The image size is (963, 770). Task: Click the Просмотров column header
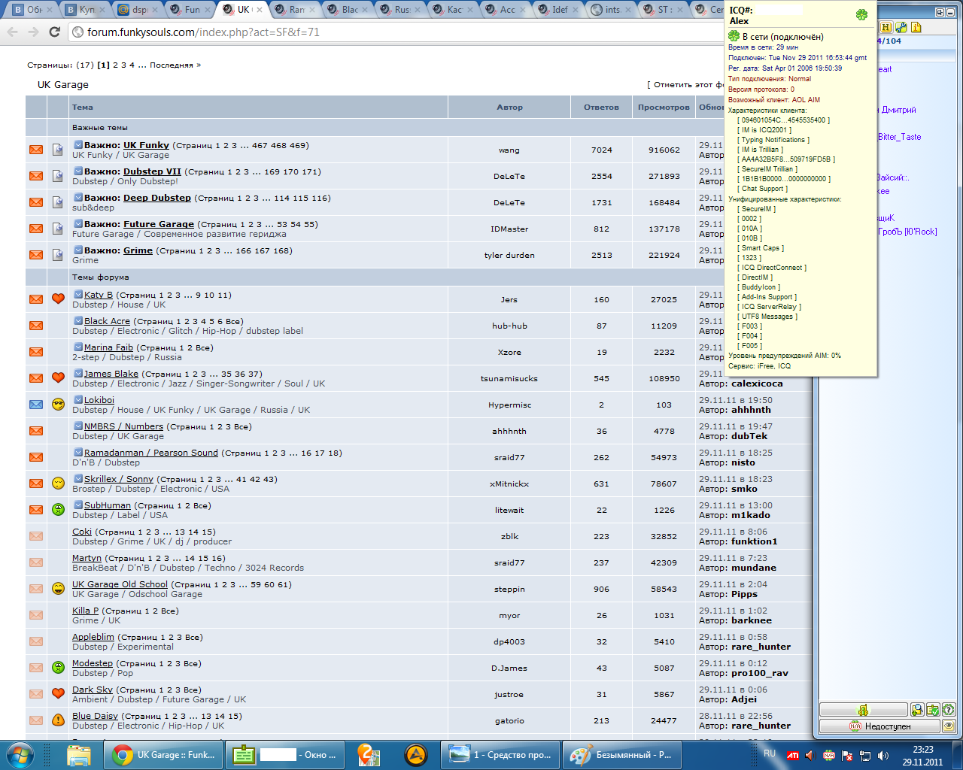[664, 108]
